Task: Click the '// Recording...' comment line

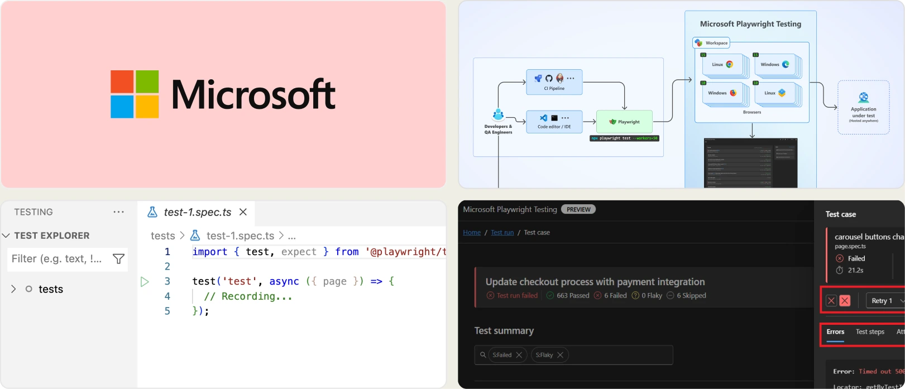Action: tap(248, 296)
